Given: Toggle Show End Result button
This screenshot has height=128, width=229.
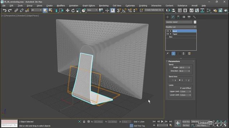Looking at the screenshot, I should 174,54.
